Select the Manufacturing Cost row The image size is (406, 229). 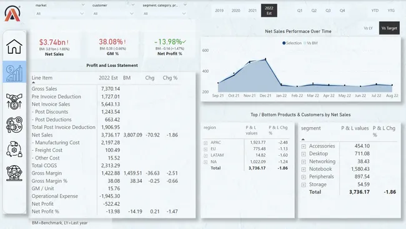56,143
